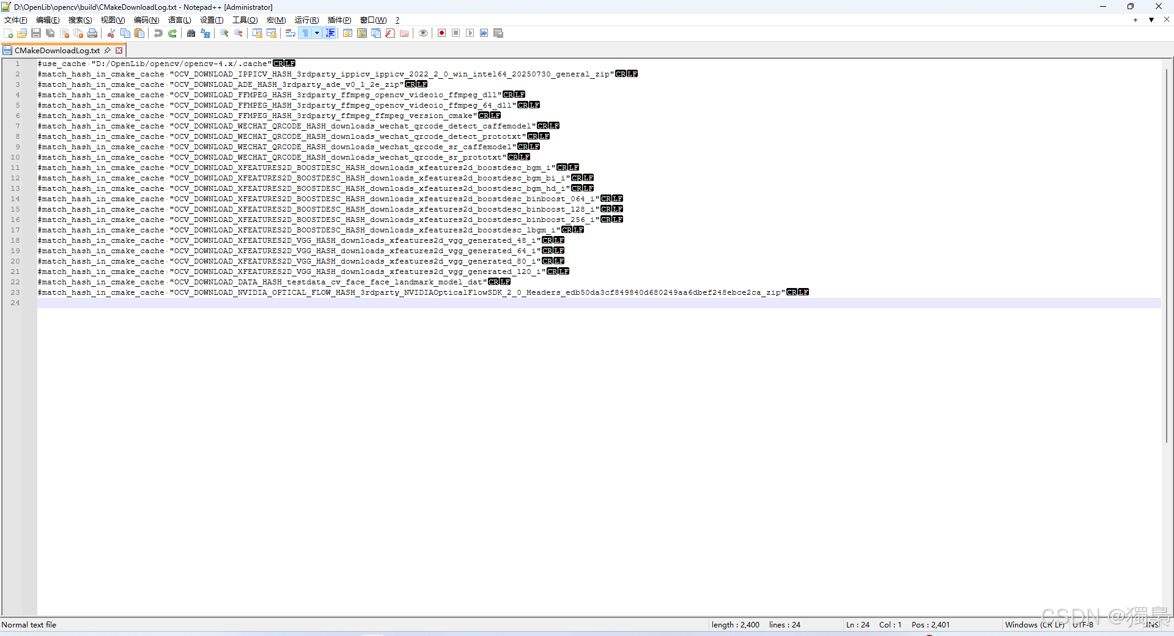Select the CMakeDownloadLog.txt tab
The width and height of the screenshot is (1174, 636).
point(57,50)
